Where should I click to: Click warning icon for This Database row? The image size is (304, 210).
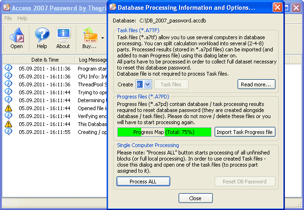(x=8, y=124)
